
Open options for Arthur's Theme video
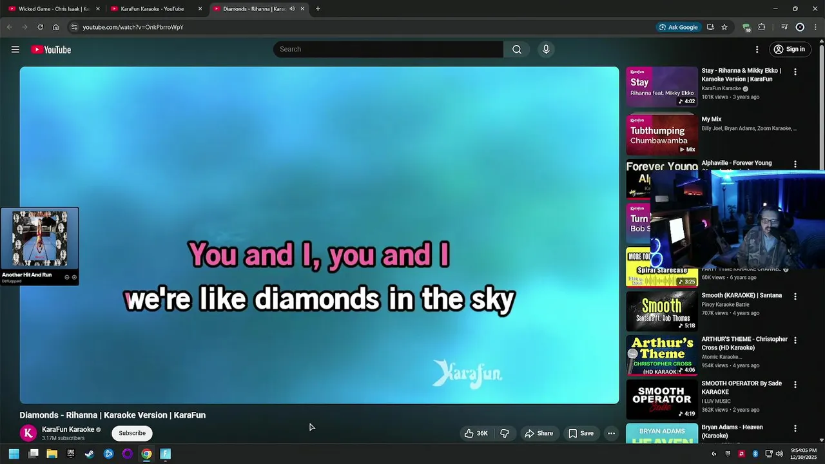795,340
